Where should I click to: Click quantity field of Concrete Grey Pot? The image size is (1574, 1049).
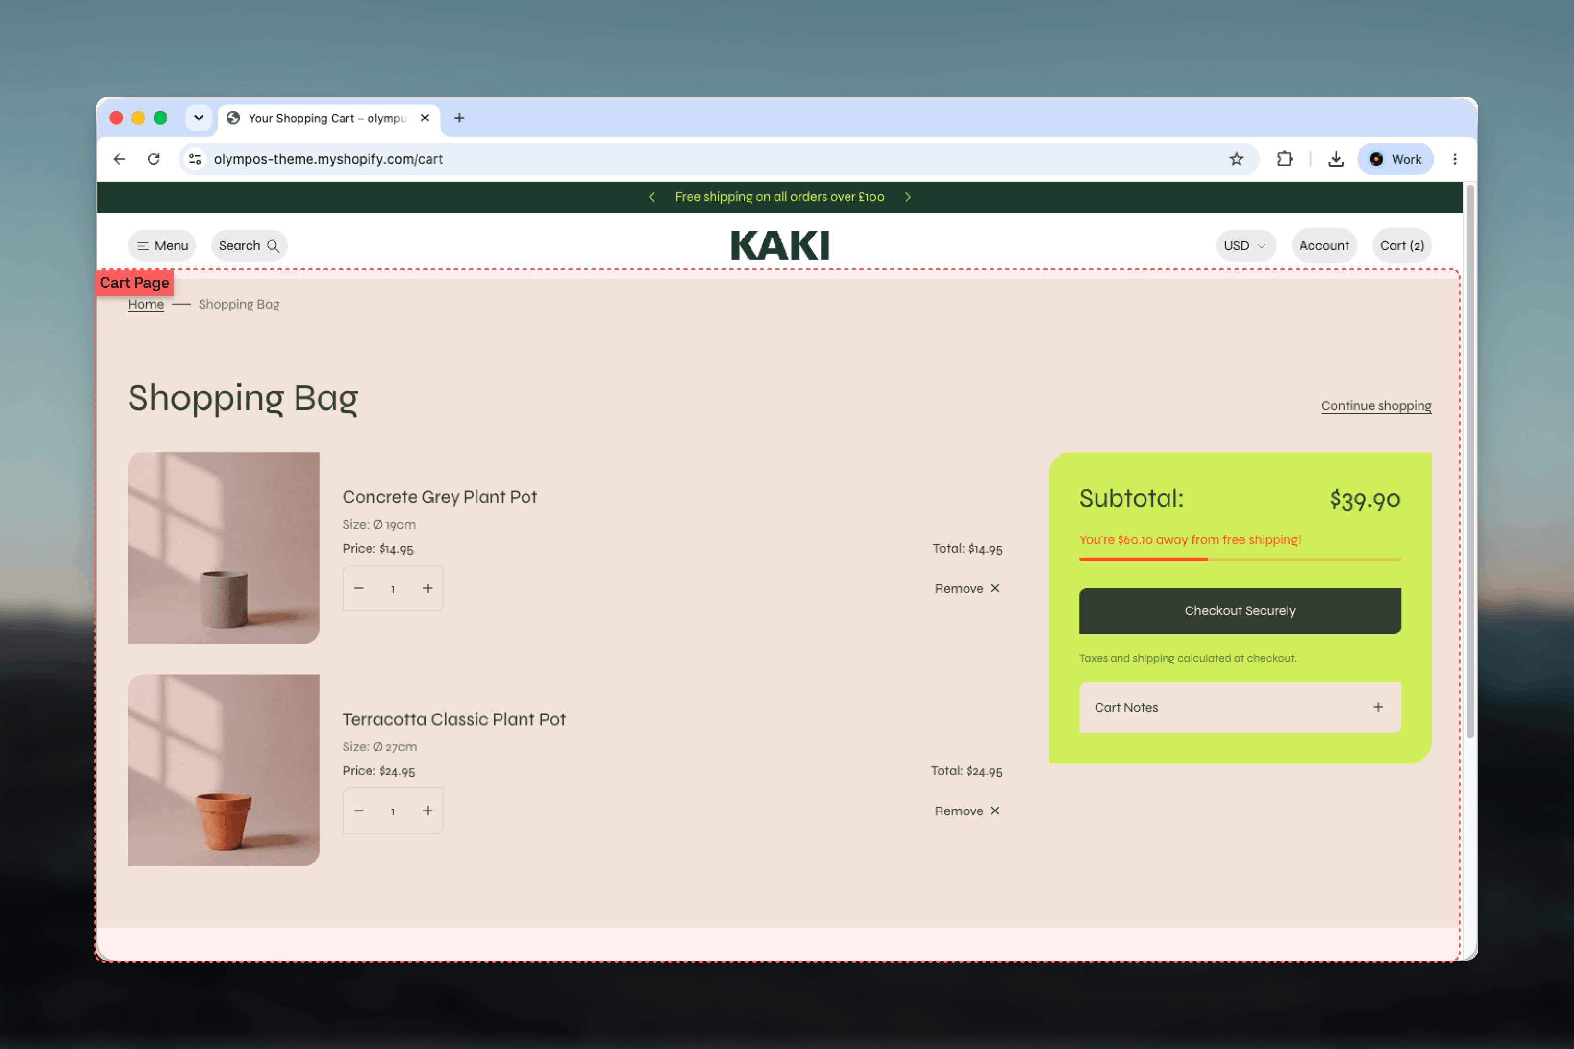[x=393, y=589]
